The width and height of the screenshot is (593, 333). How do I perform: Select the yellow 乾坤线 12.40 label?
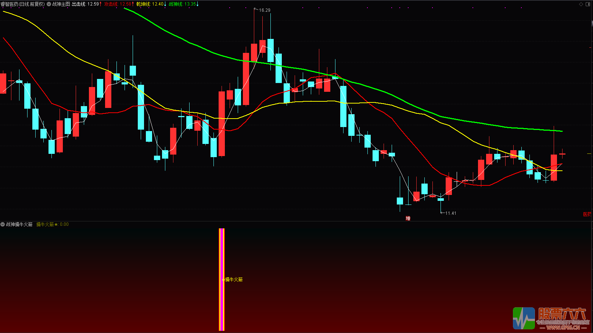click(x=151, y=4)
